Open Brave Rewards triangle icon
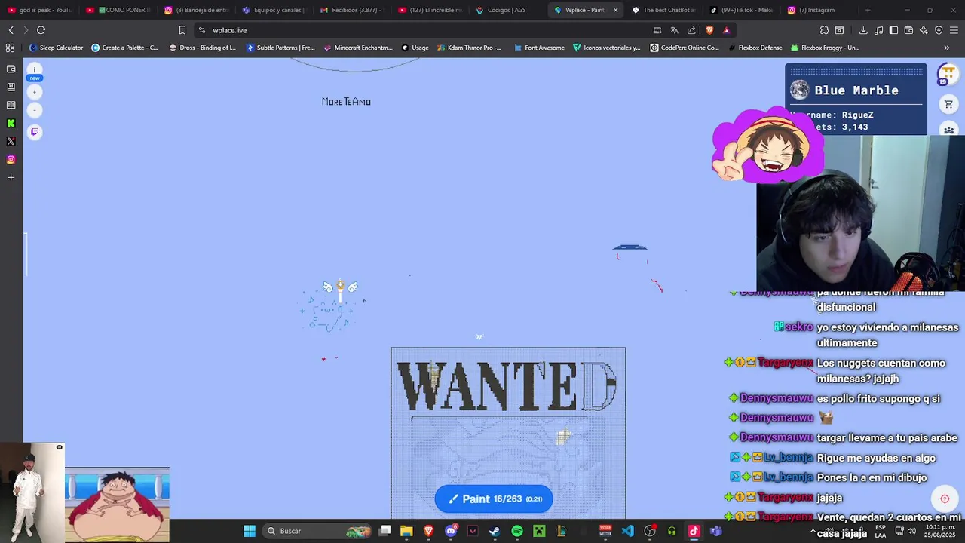This screenshot has height=543, width=965. pos(726,30)
